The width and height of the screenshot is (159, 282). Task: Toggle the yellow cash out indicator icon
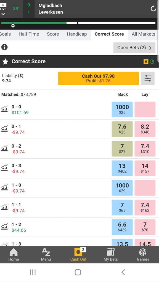(146, 62)
